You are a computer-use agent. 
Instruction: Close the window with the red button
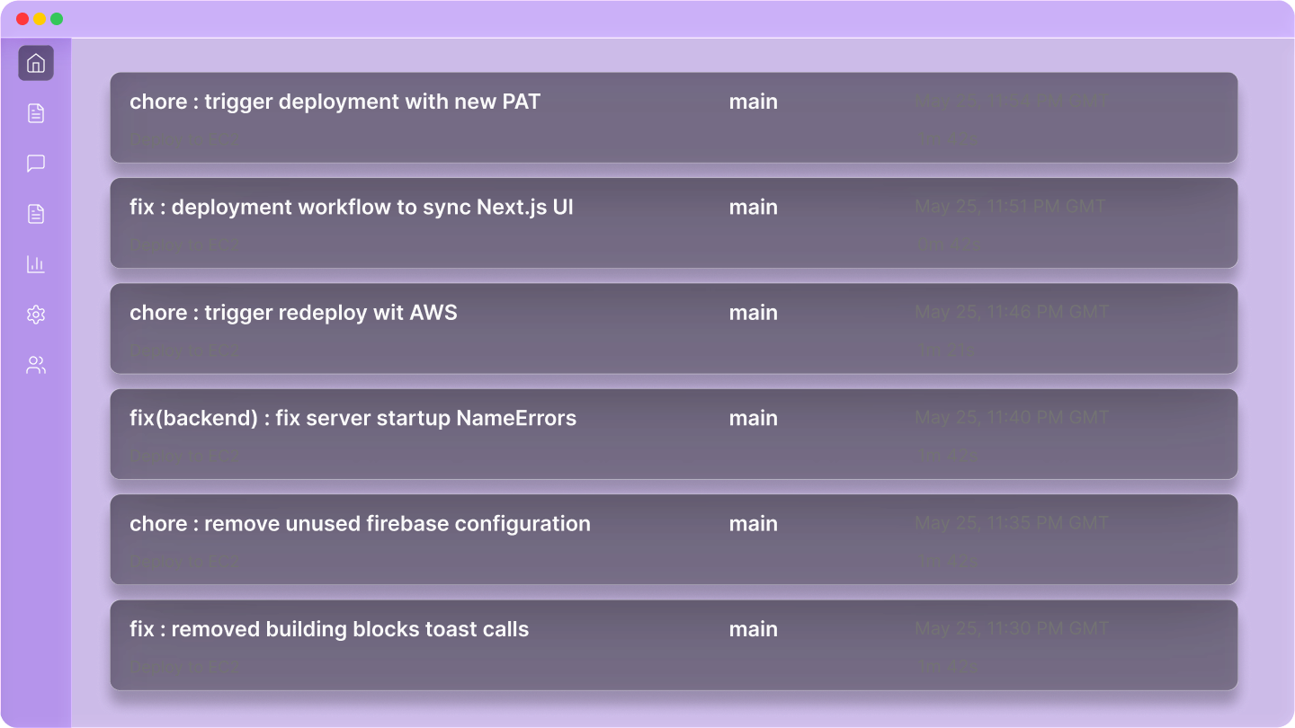22,19
